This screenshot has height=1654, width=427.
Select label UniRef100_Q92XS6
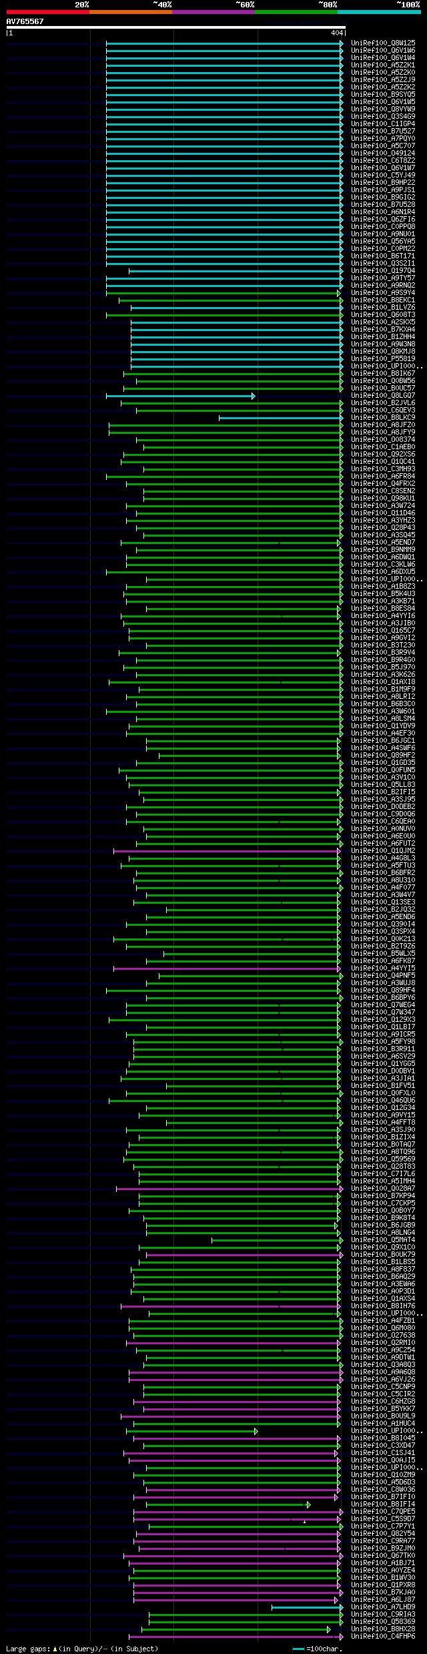tap(383, 454)
